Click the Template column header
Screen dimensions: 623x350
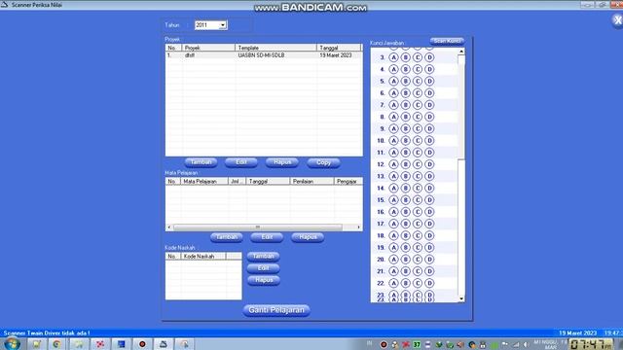click(275, 48)
